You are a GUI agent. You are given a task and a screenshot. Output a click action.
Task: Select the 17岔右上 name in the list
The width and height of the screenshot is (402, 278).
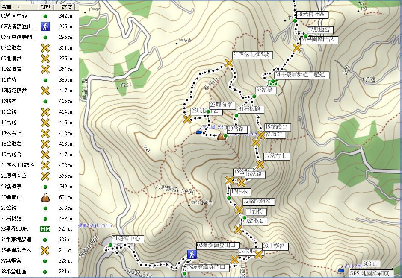click(x=11, y=133)
